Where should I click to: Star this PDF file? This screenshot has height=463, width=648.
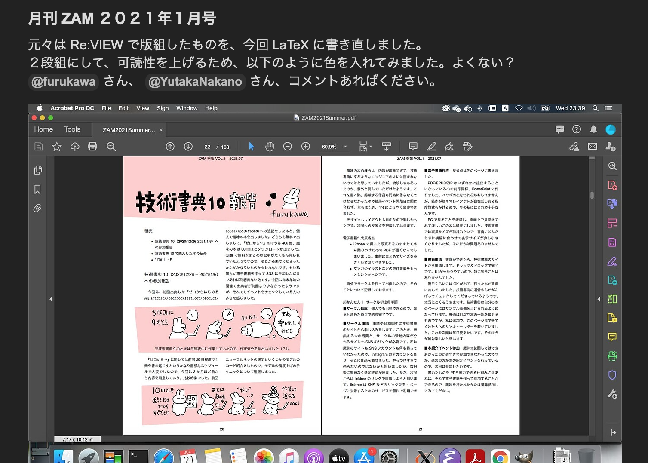pyautogui.click(x=57, y=147)
